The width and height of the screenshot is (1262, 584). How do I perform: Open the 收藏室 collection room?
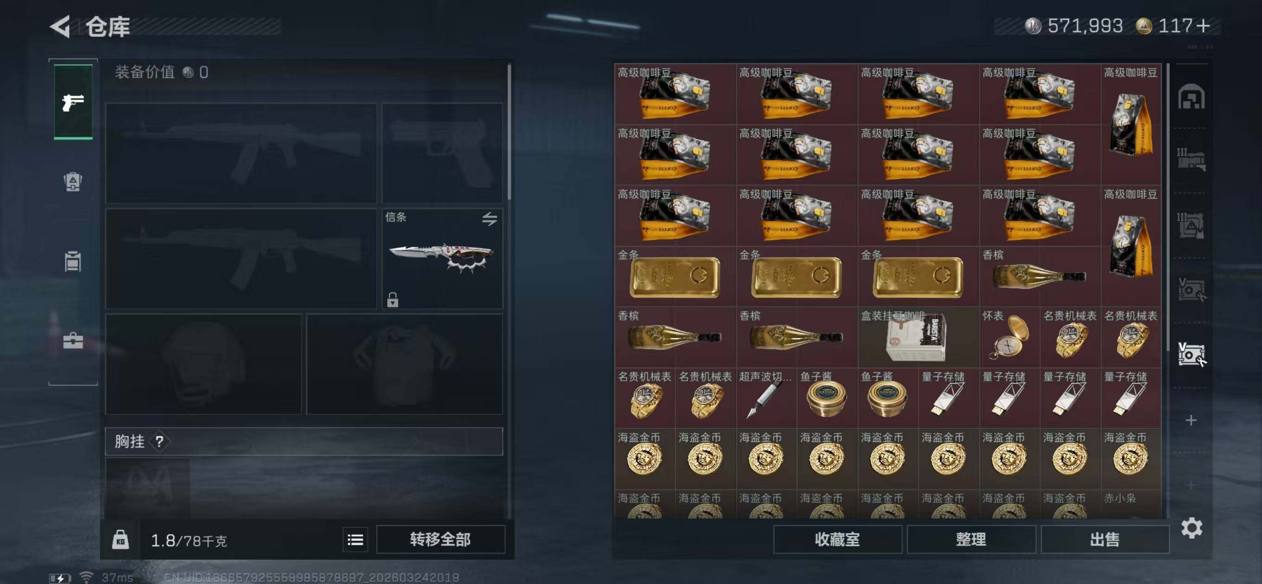pyautogui.click(x=837, y=540)
